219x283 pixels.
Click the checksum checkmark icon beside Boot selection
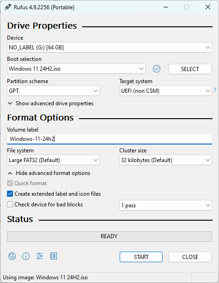(157, 69)
